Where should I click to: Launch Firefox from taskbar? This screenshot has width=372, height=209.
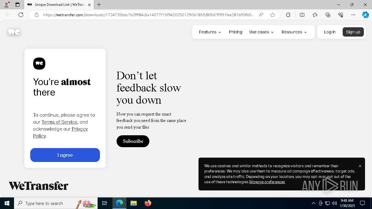(148, 203)
